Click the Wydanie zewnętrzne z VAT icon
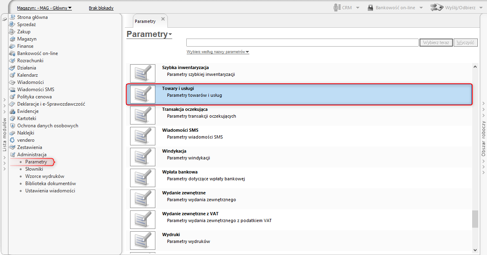487x255 pixels. 143,219
